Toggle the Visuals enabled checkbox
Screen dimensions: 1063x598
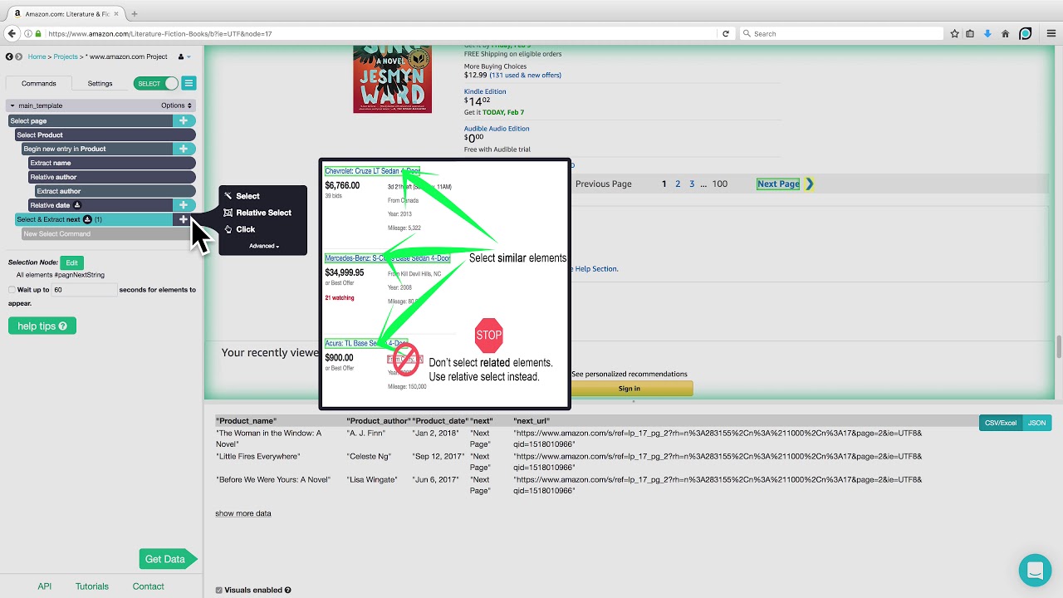coord(219,591)
